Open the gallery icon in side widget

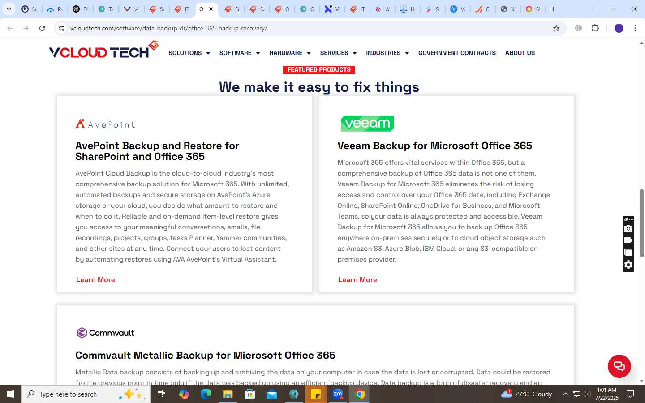pyautogui.click(x=628, y=253)
